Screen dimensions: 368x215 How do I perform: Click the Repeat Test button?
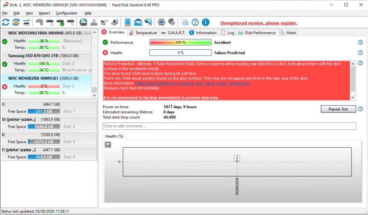(338, 109)
